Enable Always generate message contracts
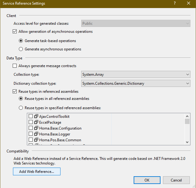 [x=15, y=66]
